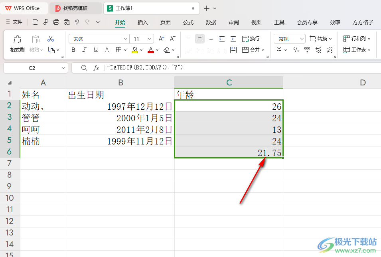Image resolution: width=381 pixels, height=257 pixels.
Task: Click the Save icon in quick toolbar
Action: tap(35, 22)
